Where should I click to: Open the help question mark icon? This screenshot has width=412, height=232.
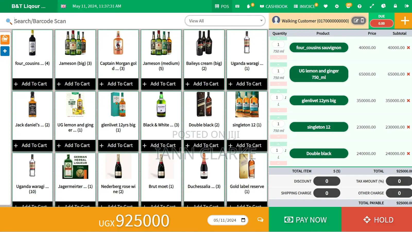[359, 6]
